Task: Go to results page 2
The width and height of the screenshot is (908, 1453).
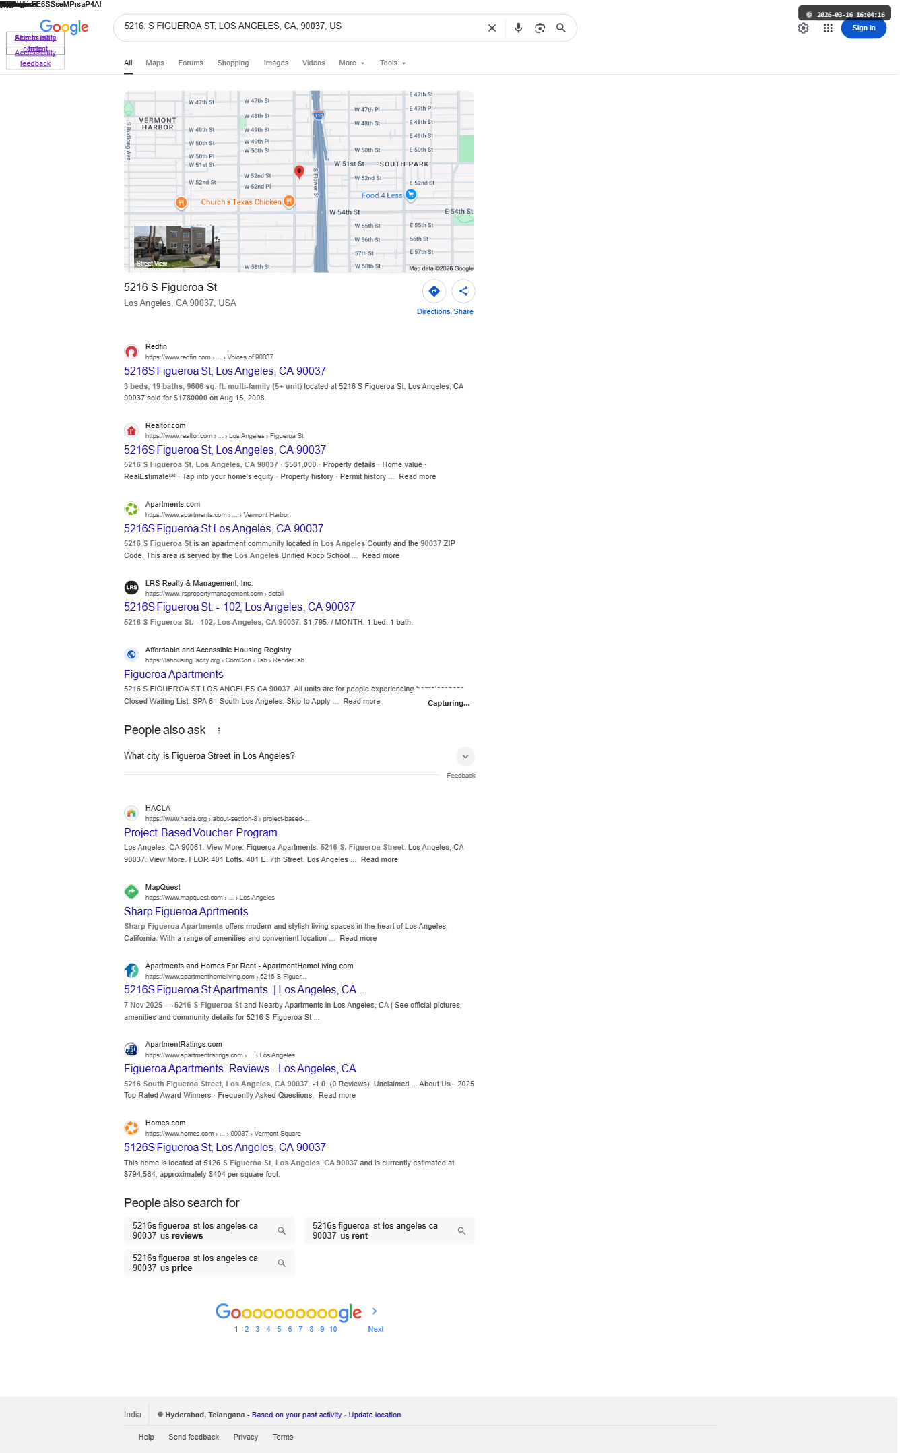Action: point(247,1329)
